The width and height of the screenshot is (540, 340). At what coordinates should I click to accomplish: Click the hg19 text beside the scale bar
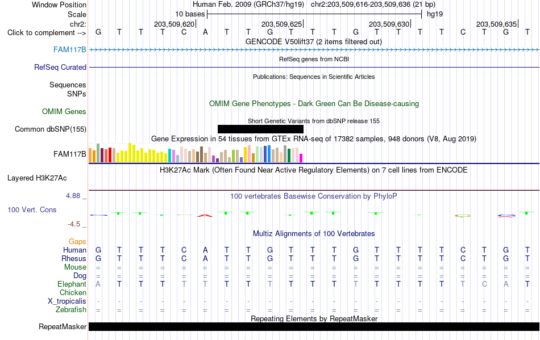pyautogui.click(x=435, y=14)
